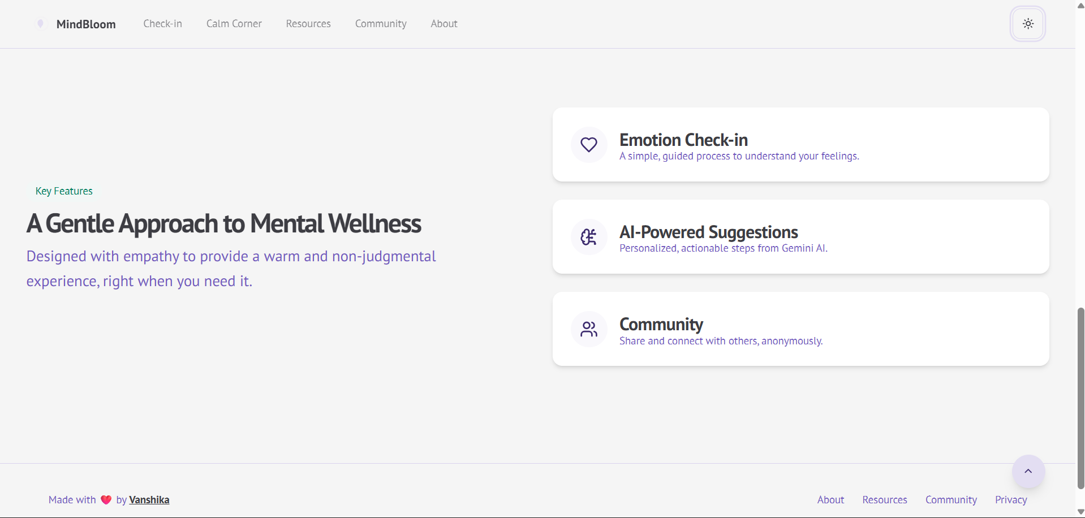Go to Calm Corner in navigation
The image size is (1085, 518).
[234, 24]
